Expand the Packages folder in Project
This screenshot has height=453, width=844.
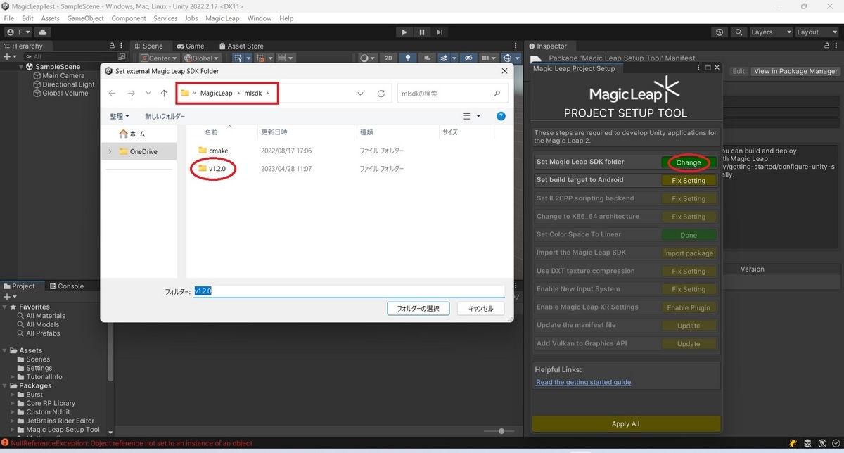click(6, 385)
